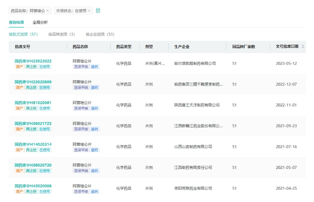Sort by 文号批准日期 column arrows

[303, 47]
